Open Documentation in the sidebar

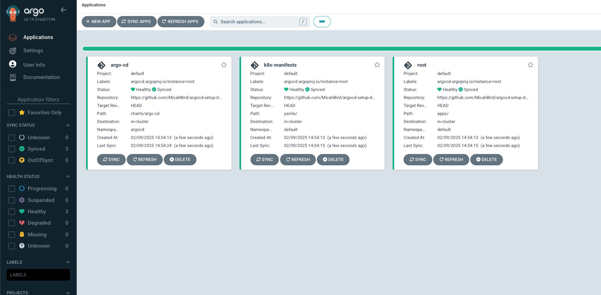click(x=41, y=77)
